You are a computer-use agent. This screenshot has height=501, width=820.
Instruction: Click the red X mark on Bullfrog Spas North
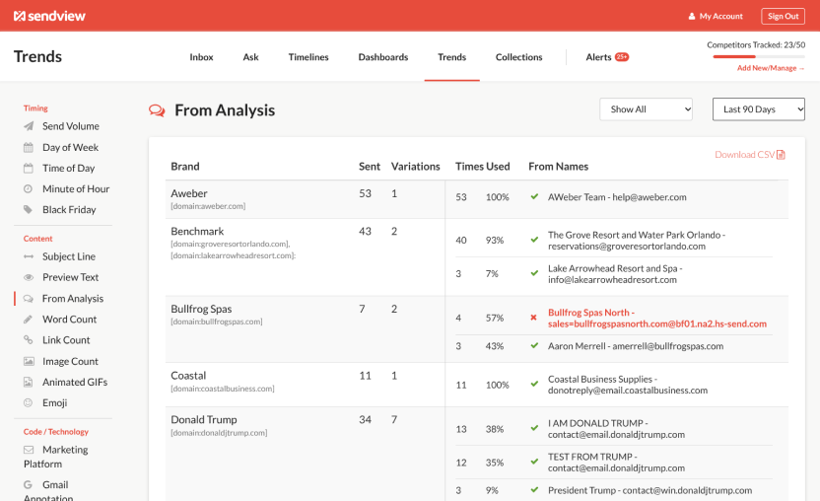(x=533, y=318)
